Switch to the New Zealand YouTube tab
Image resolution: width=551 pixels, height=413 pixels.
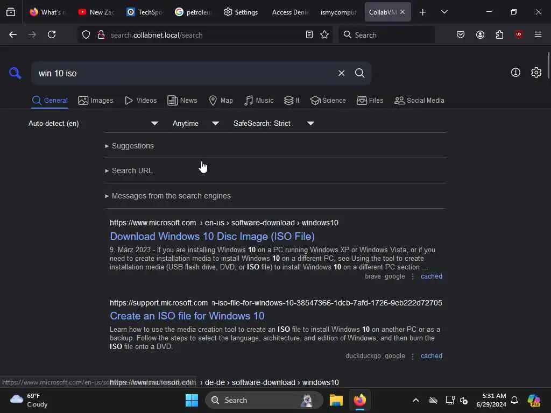pyautogui.click(x=97, y=12)
